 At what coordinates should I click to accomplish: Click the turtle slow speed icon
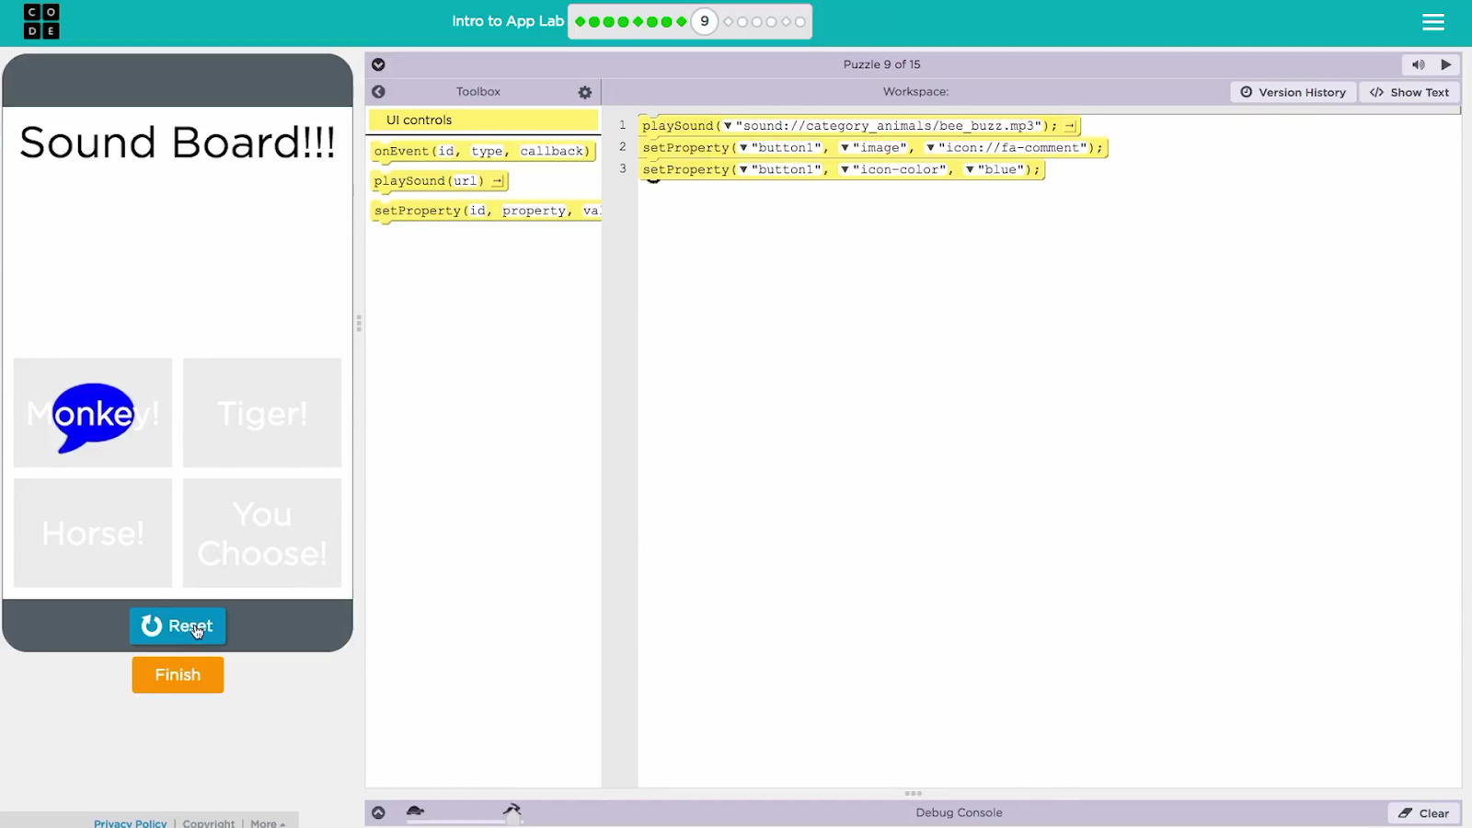tap(415, 811)
